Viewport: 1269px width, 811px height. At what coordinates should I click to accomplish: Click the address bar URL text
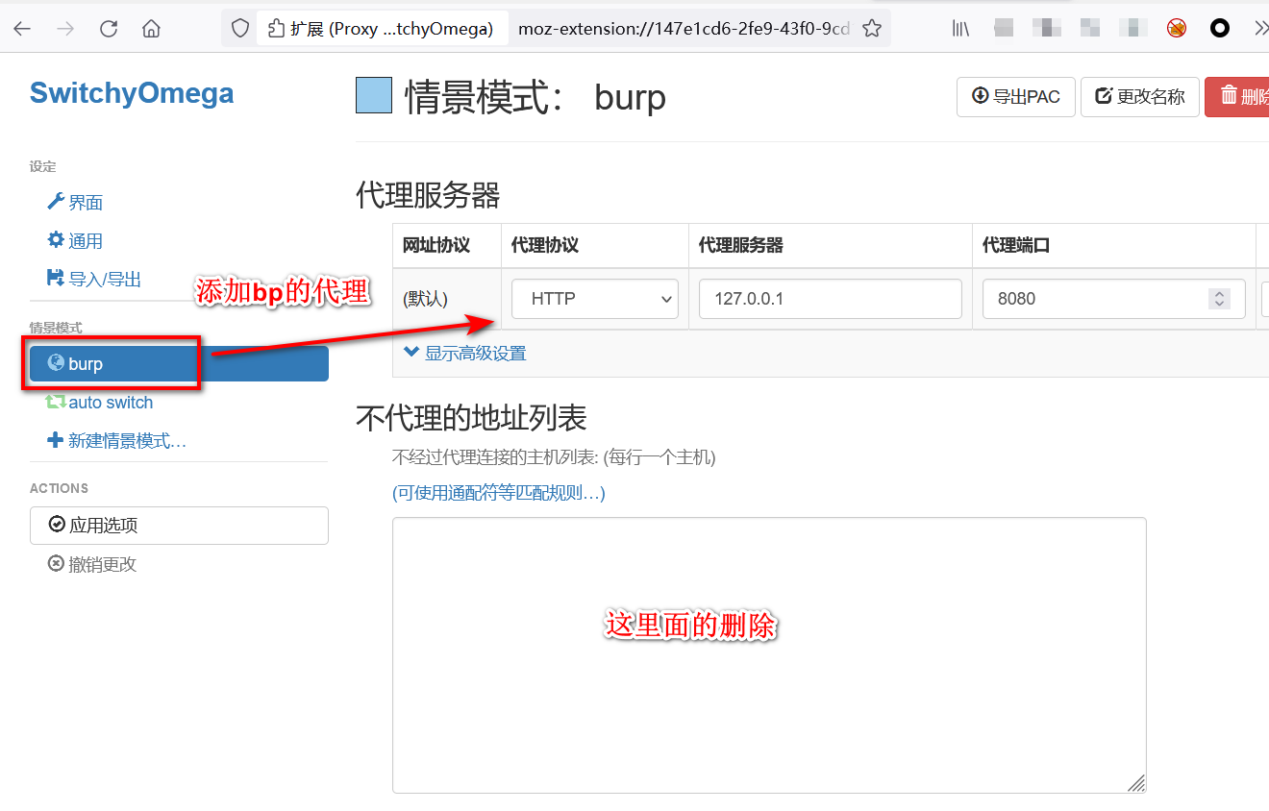[684, 29]
